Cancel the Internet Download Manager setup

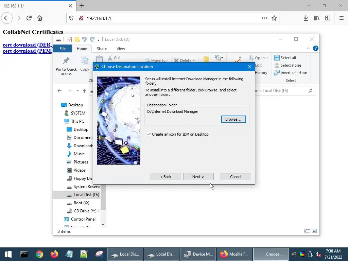(x=236, y=177)
